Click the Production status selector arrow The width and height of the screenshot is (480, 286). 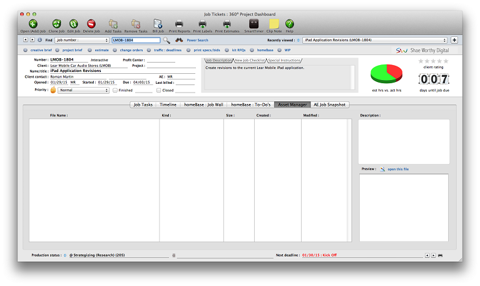click(65, 255)
